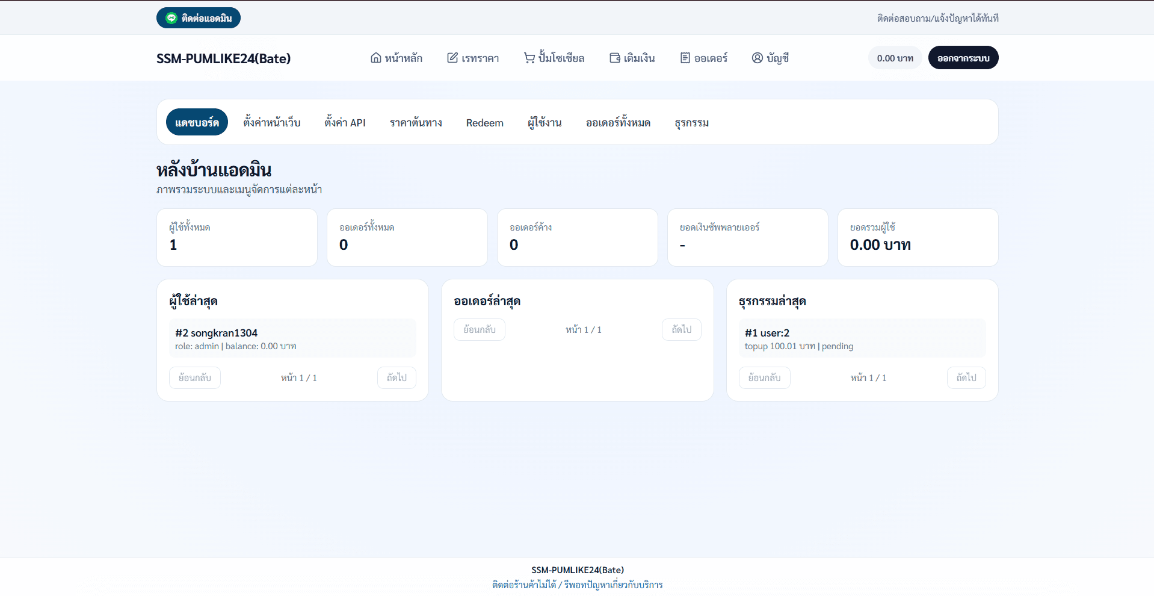The height and width of the screenshot is (596, 1154).
Task: Switch to the ธุรกรรม tab
Action: [691, 122]
